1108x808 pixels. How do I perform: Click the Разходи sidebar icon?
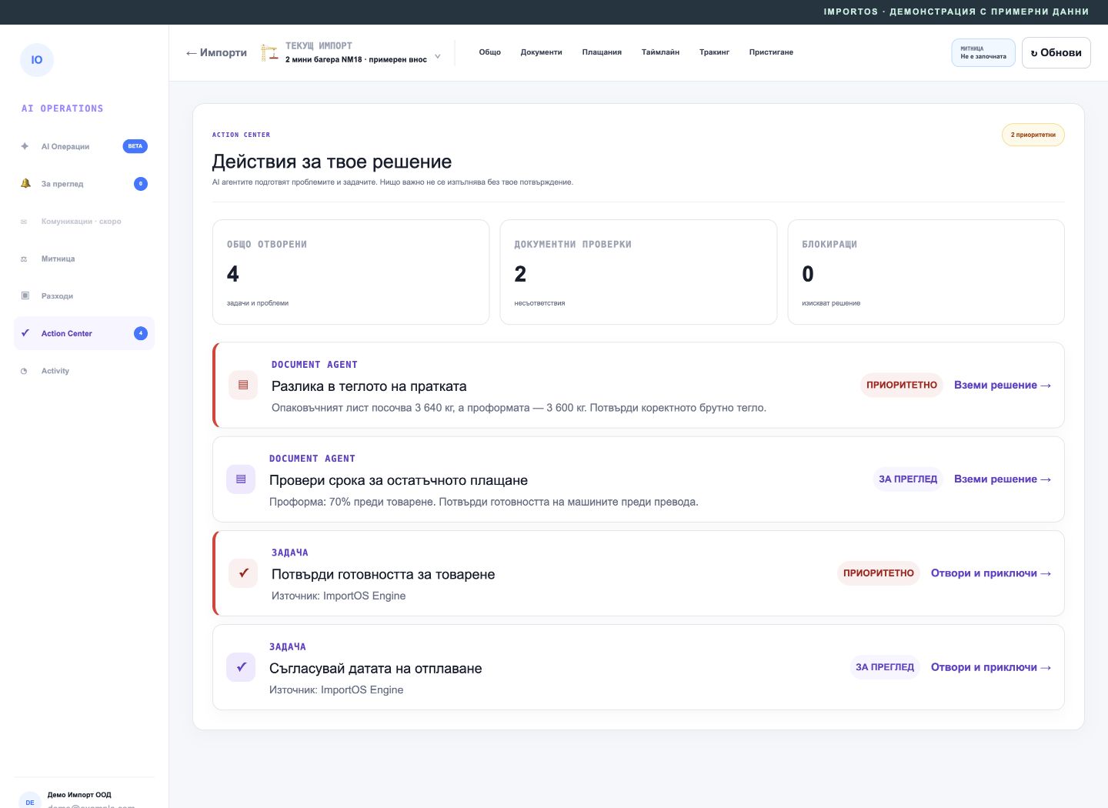tap(25, 295)
